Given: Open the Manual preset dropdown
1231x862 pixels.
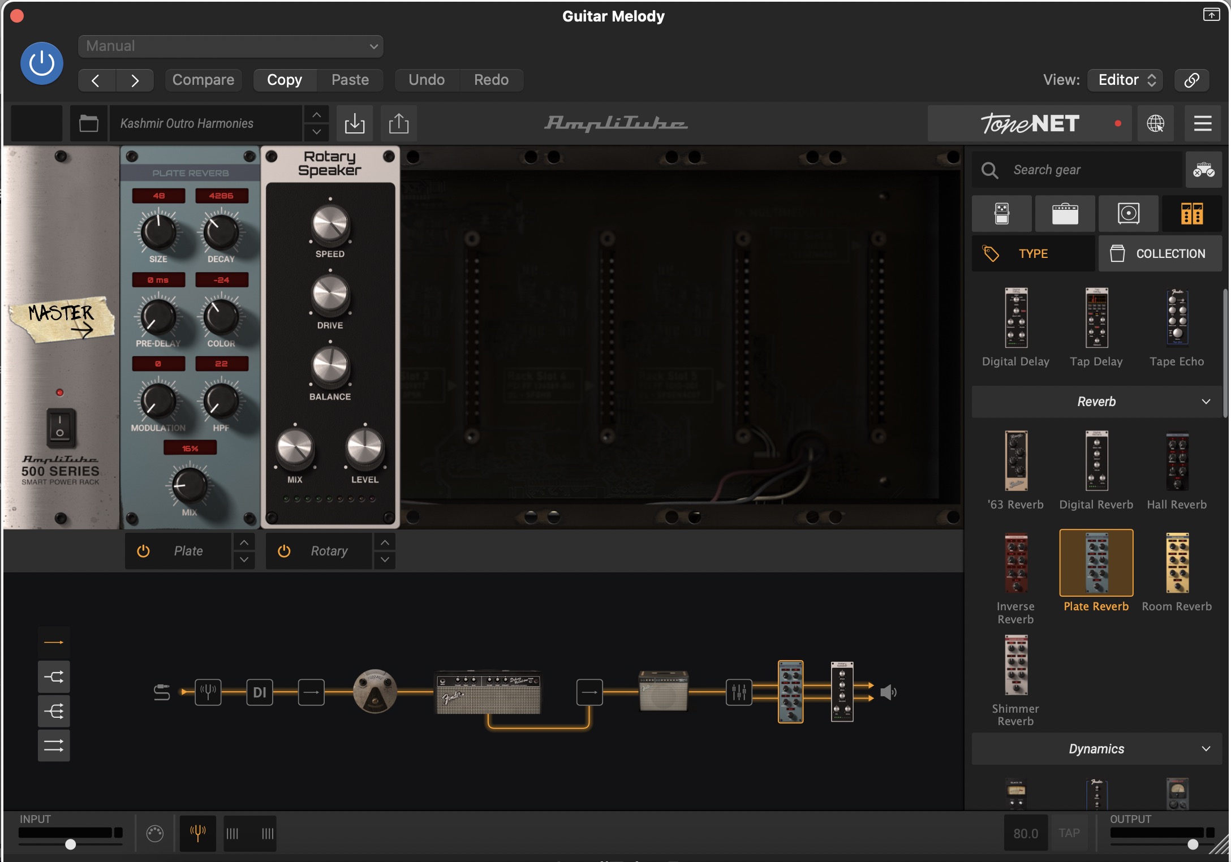Looking at the screenshot, I should coord(231,46).
